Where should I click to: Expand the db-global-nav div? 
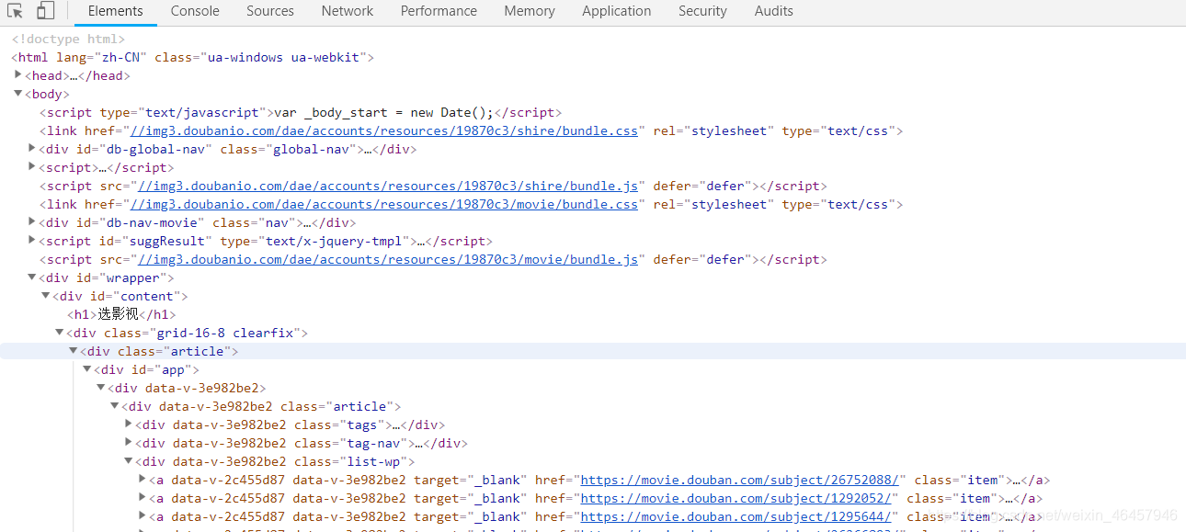tap(33, 149)
